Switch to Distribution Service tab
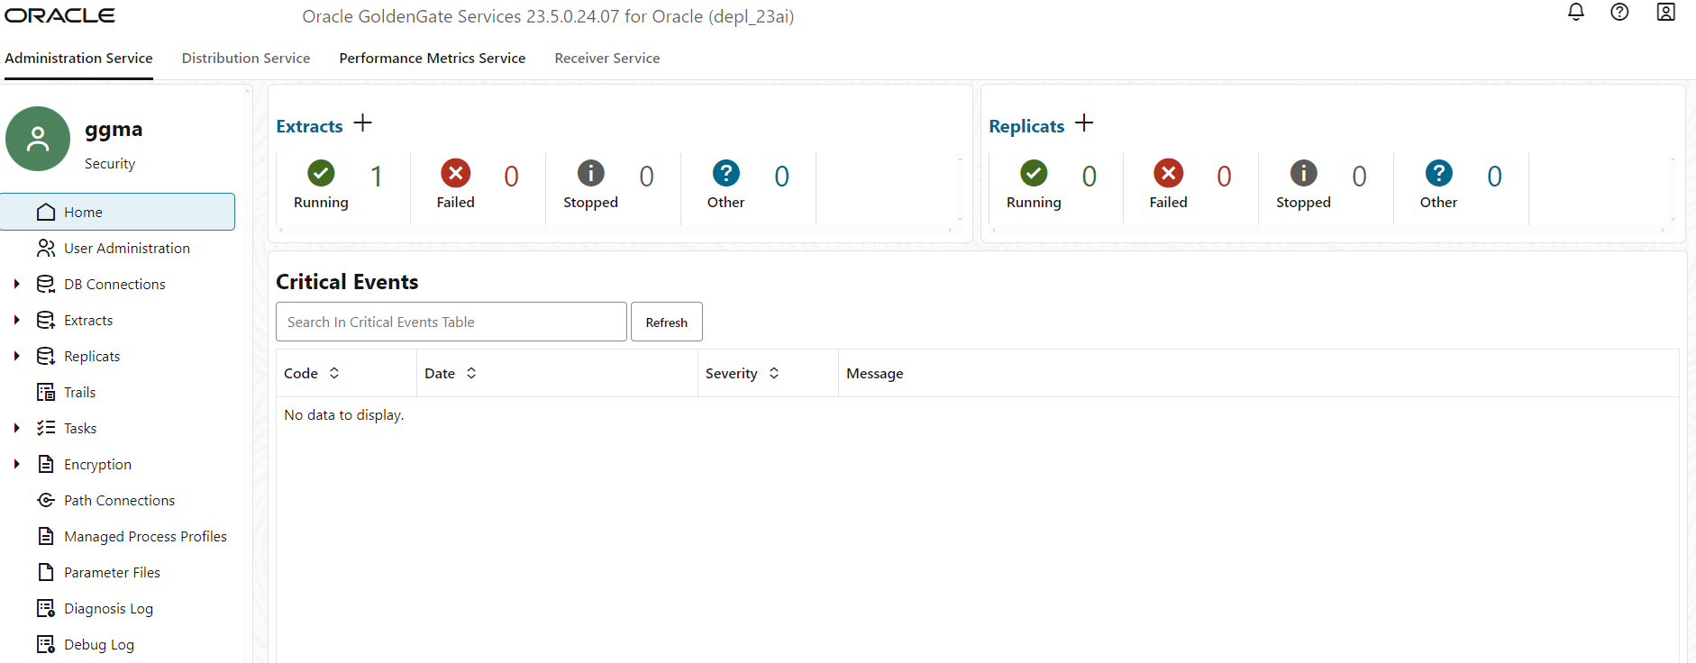 246,58
